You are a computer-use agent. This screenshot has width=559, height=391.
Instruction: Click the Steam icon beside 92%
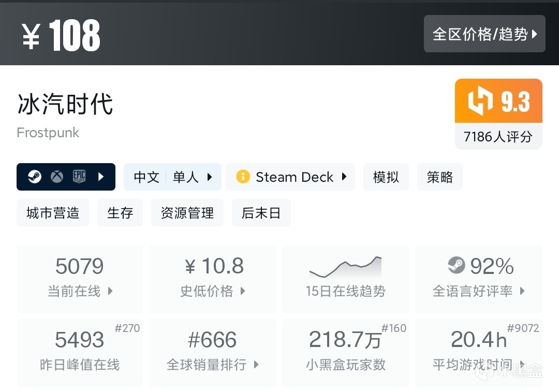(x=457, y=266)
